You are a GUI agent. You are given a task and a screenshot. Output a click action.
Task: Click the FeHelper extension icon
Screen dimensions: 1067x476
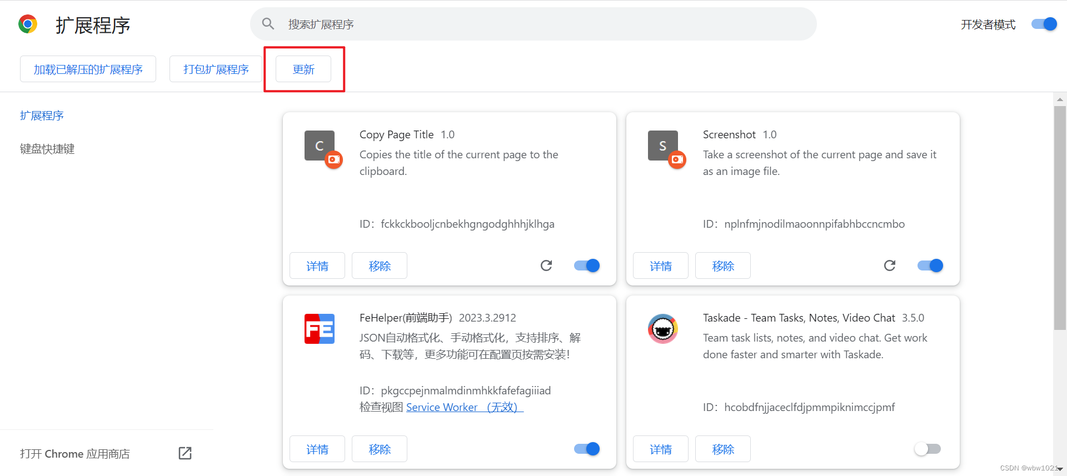(x=320, y=329)
